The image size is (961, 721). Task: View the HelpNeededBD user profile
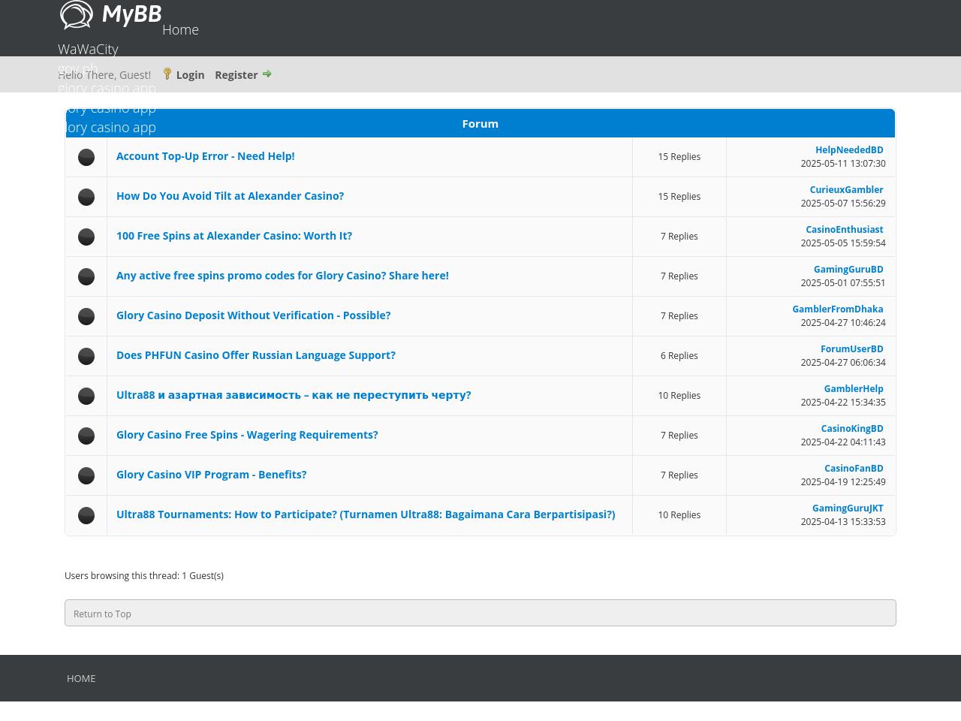coord(849,150)
